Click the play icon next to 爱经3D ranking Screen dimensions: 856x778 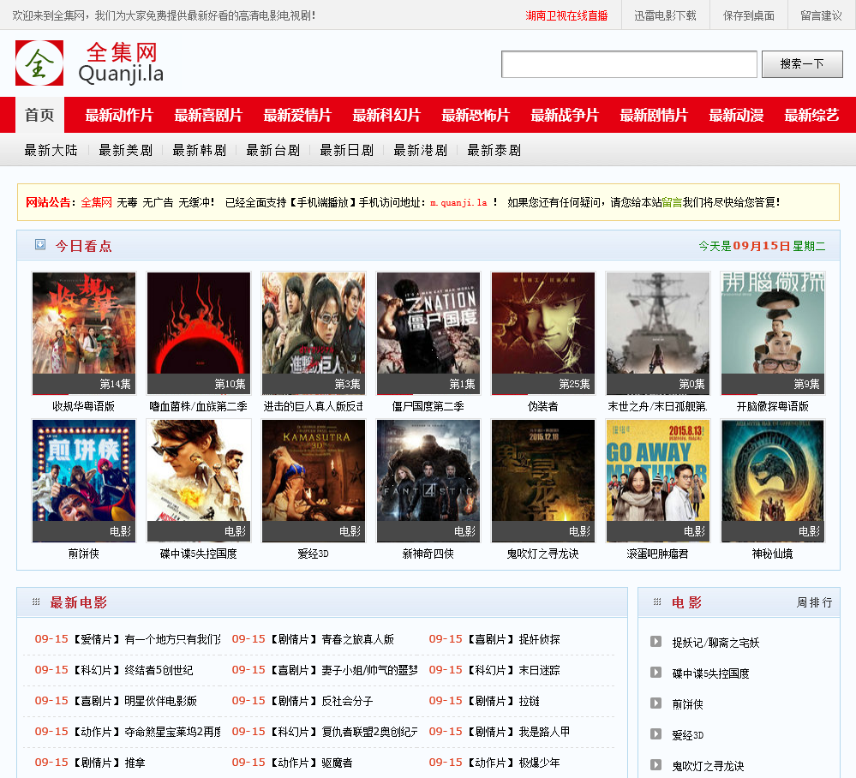[655, 733]
